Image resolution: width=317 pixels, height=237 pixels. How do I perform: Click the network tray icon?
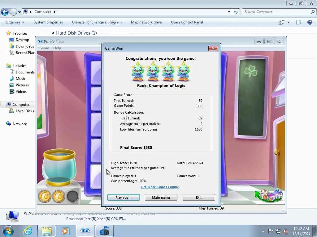click(278, 231)
